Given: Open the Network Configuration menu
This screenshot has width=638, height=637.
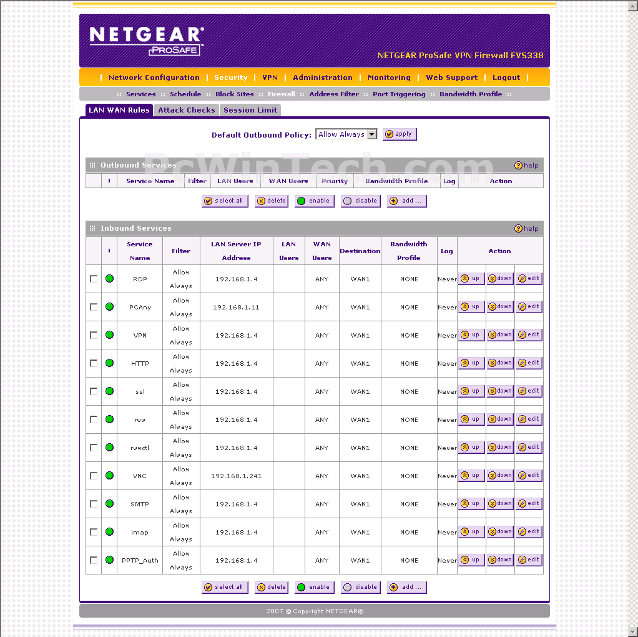Looking at the screenshot, I should point(154,78).
